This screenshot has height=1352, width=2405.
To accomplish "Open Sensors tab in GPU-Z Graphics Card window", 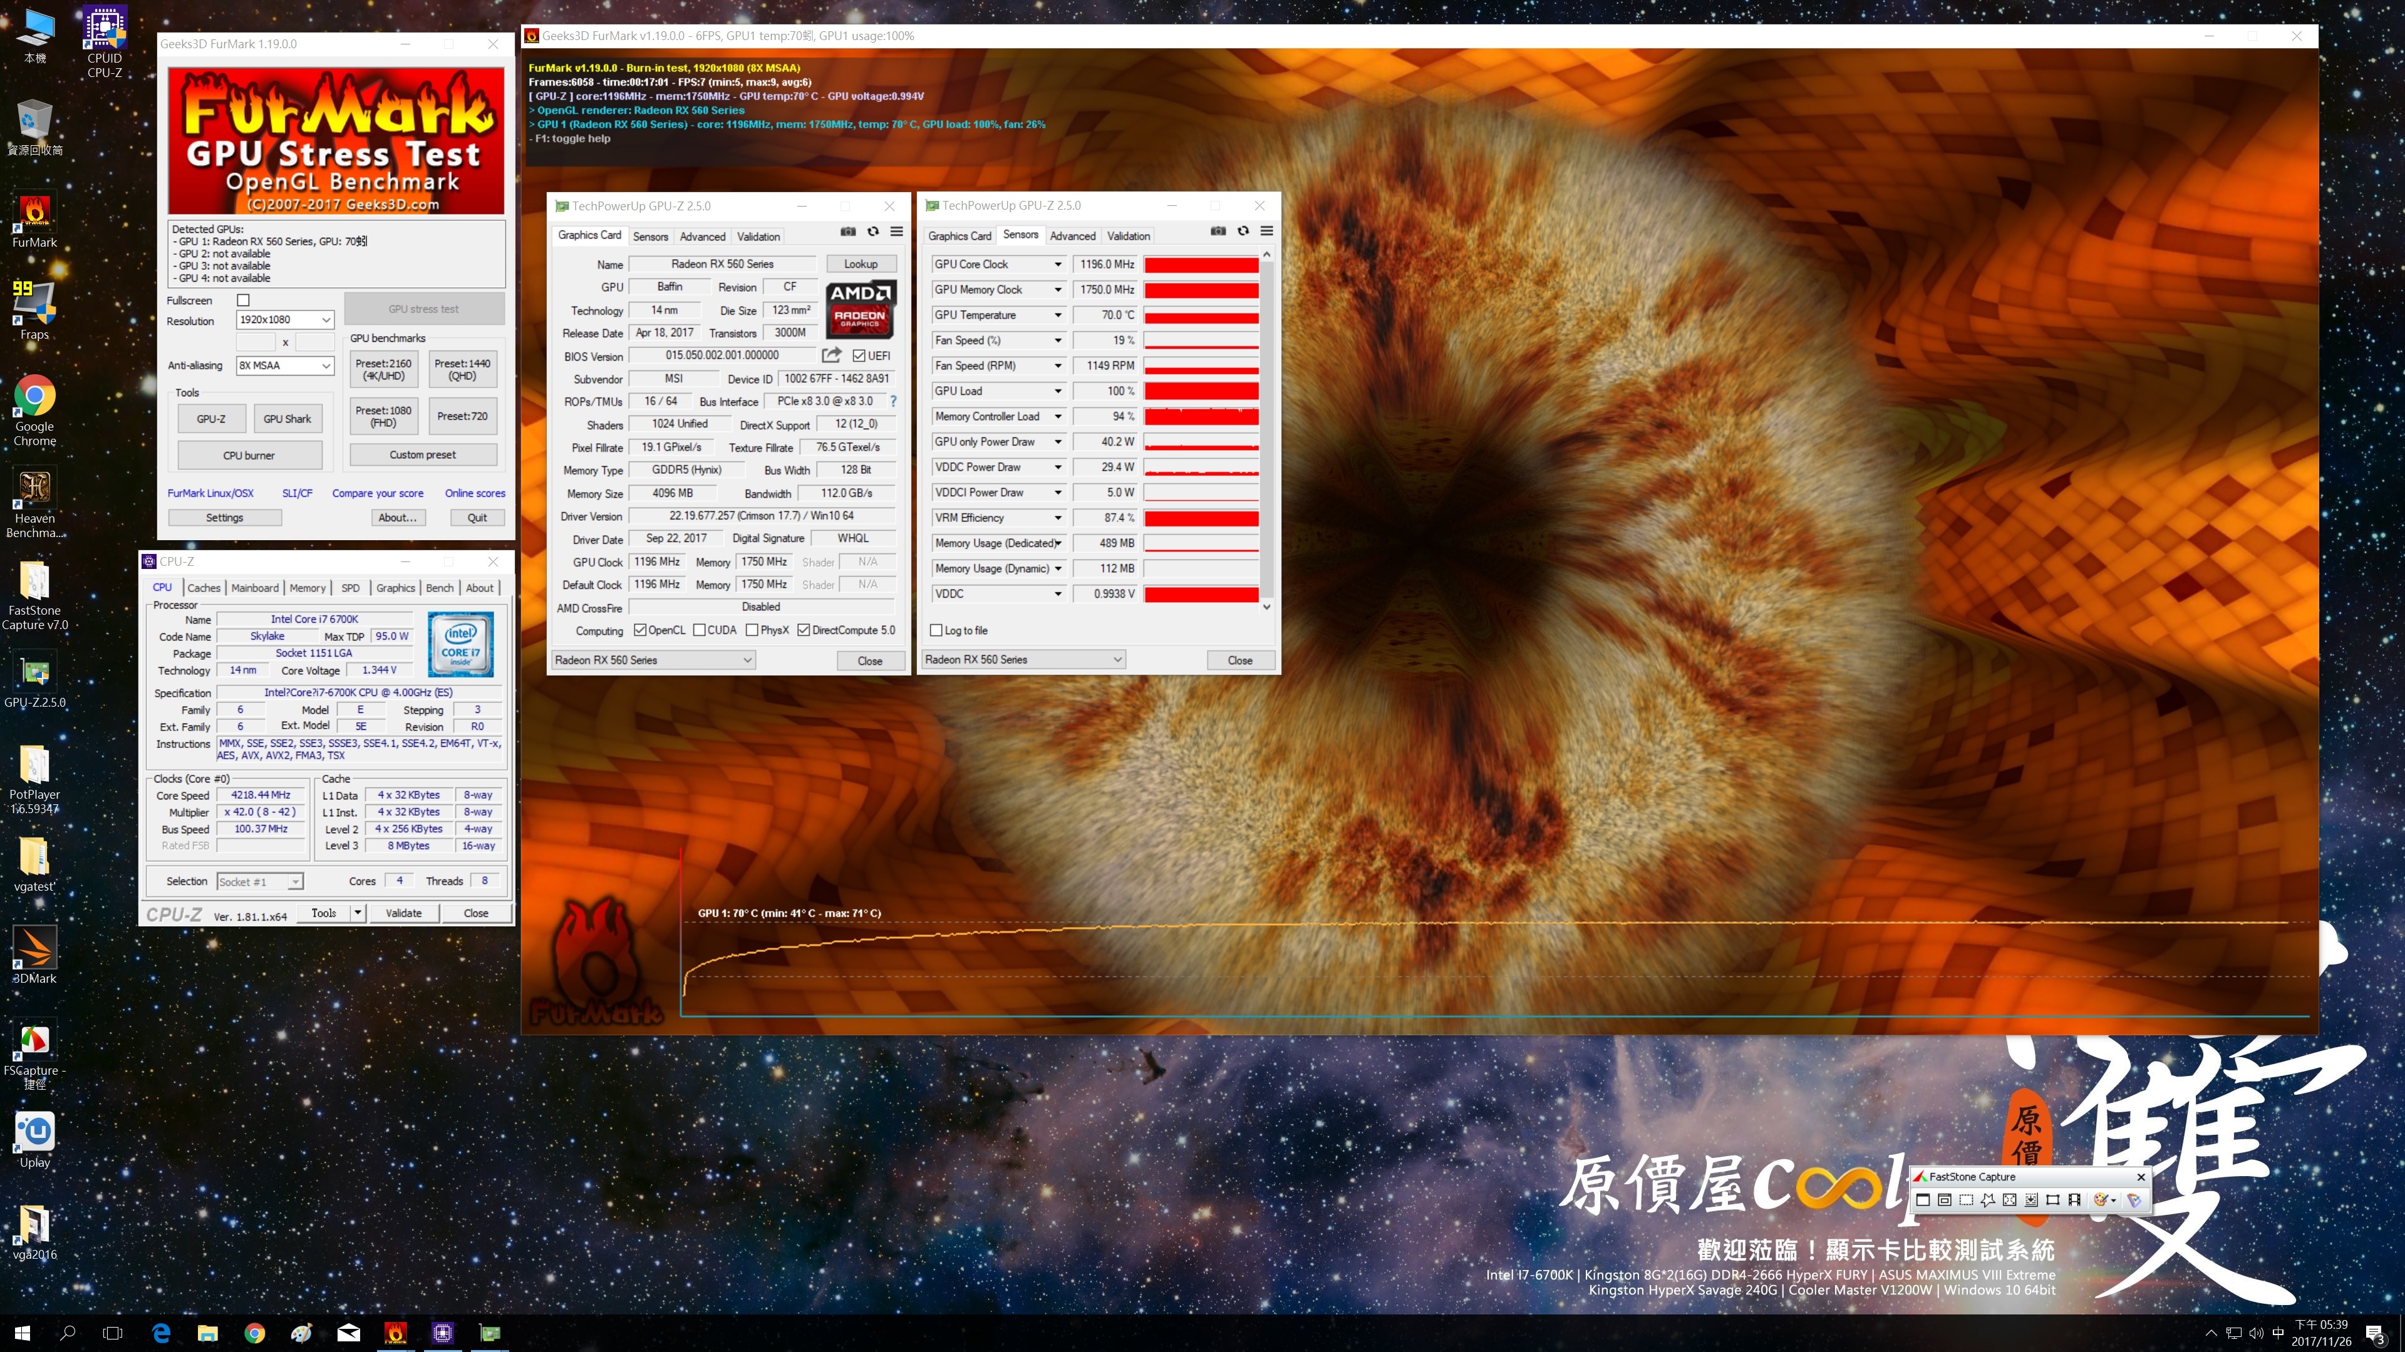I will click(651, 236).
